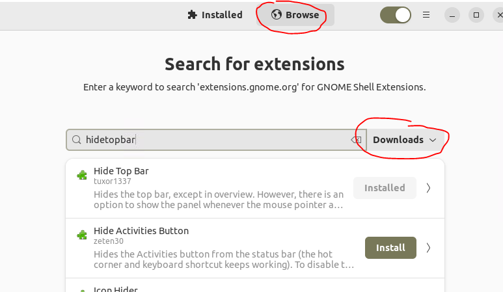Toggle the extensions global on/off switch
The width and height of the screenshot is (503, 292).
[396, 15]
